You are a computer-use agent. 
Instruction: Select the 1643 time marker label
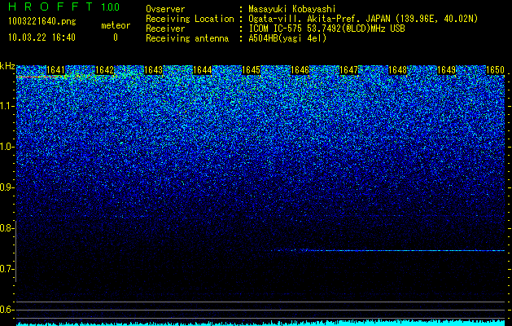(153, 70)
